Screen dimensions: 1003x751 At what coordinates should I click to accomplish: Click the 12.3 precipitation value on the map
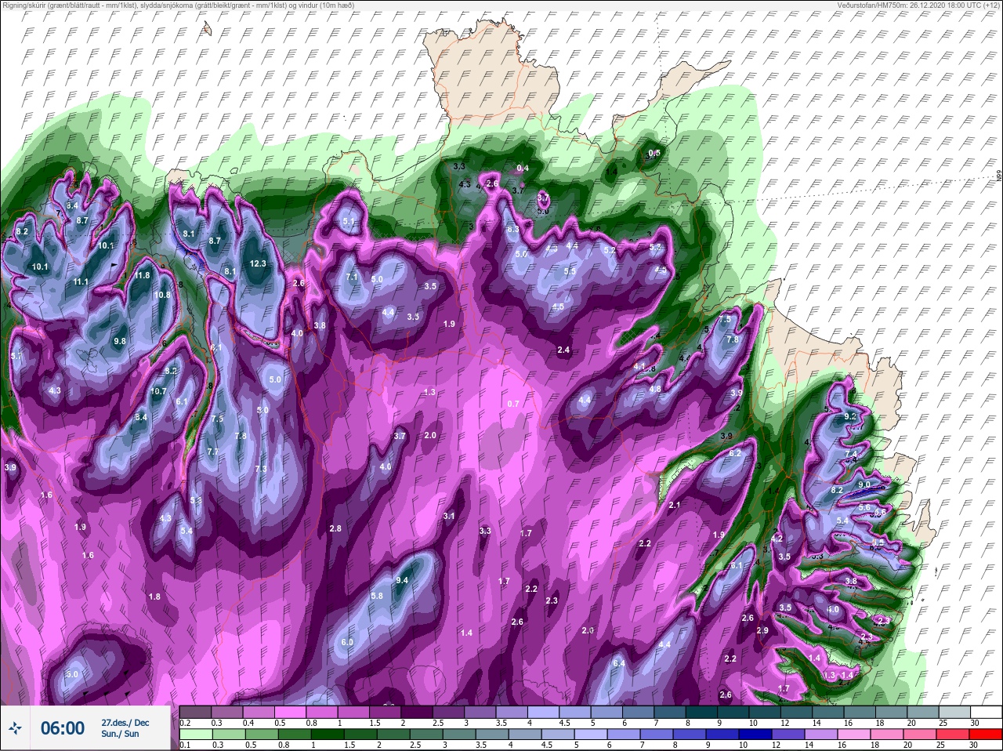click(258, 263)
